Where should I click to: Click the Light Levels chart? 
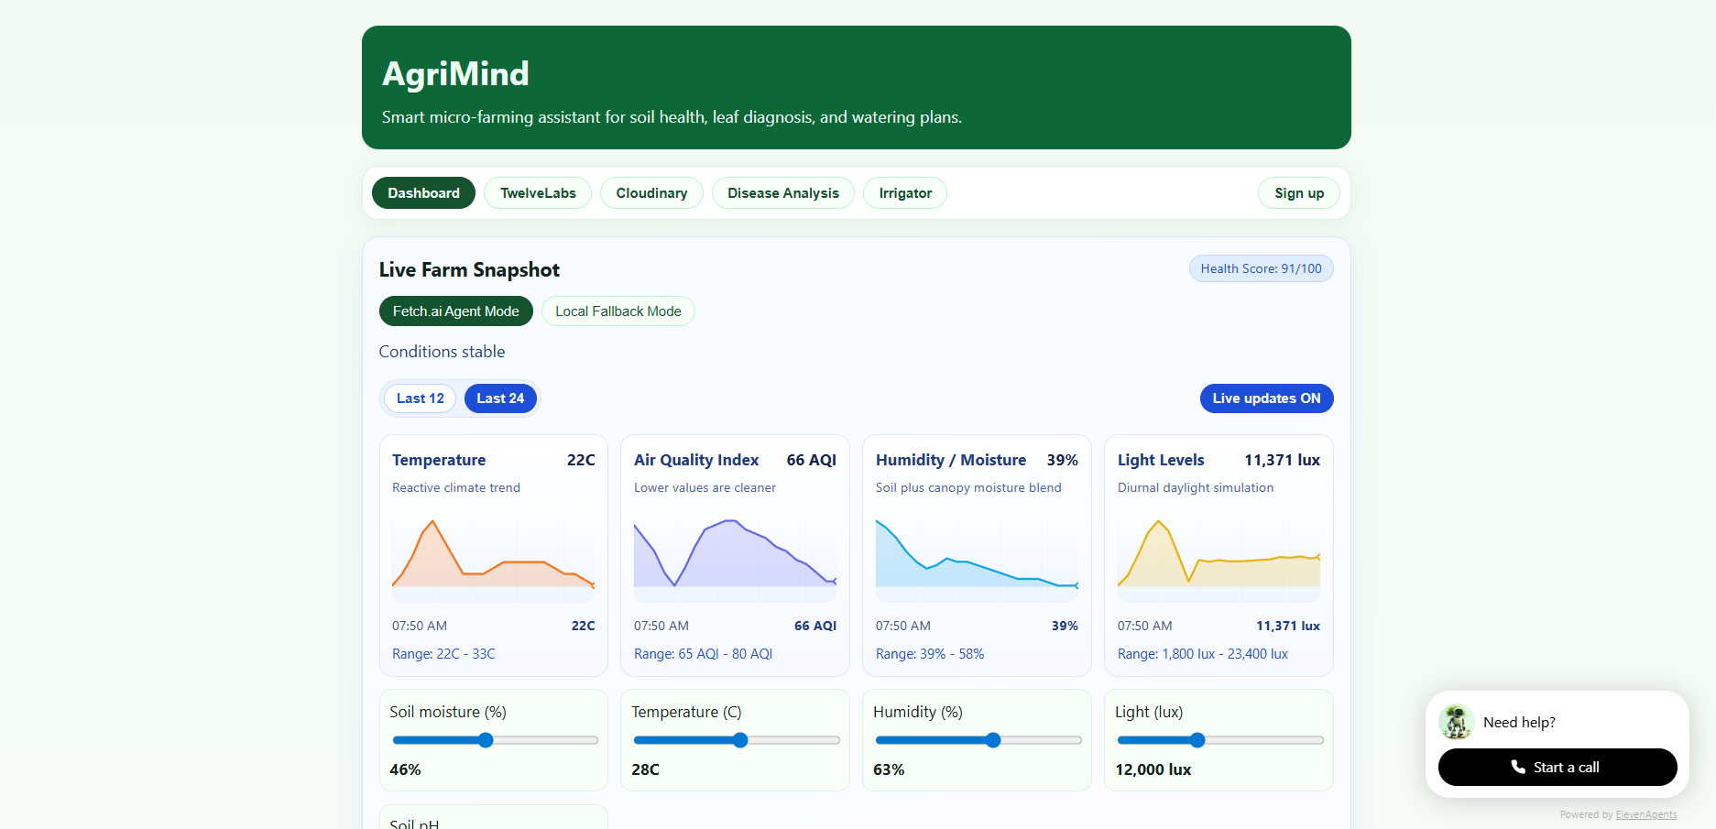[1219, 552]
